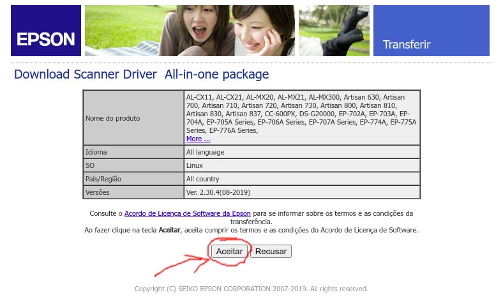Select the Seiko Epson copyright notice text
The height and width of the screenshot is (304, 503).
tap(251, 289)
